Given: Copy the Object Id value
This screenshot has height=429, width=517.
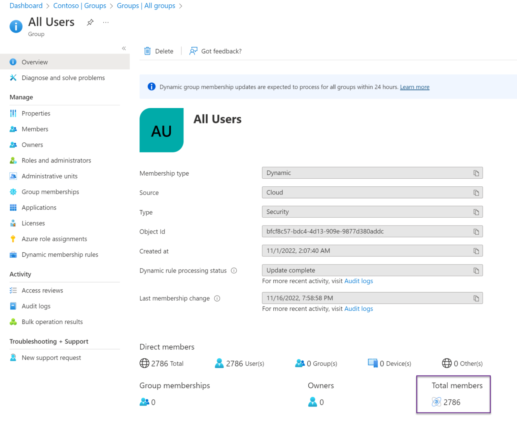Looking at the screenshot, I should 476,231.
